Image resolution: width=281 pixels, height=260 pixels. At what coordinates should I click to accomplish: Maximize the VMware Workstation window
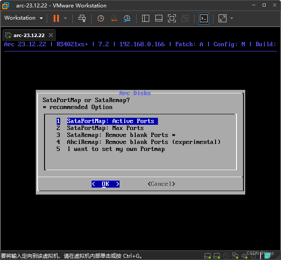point(264,5)
